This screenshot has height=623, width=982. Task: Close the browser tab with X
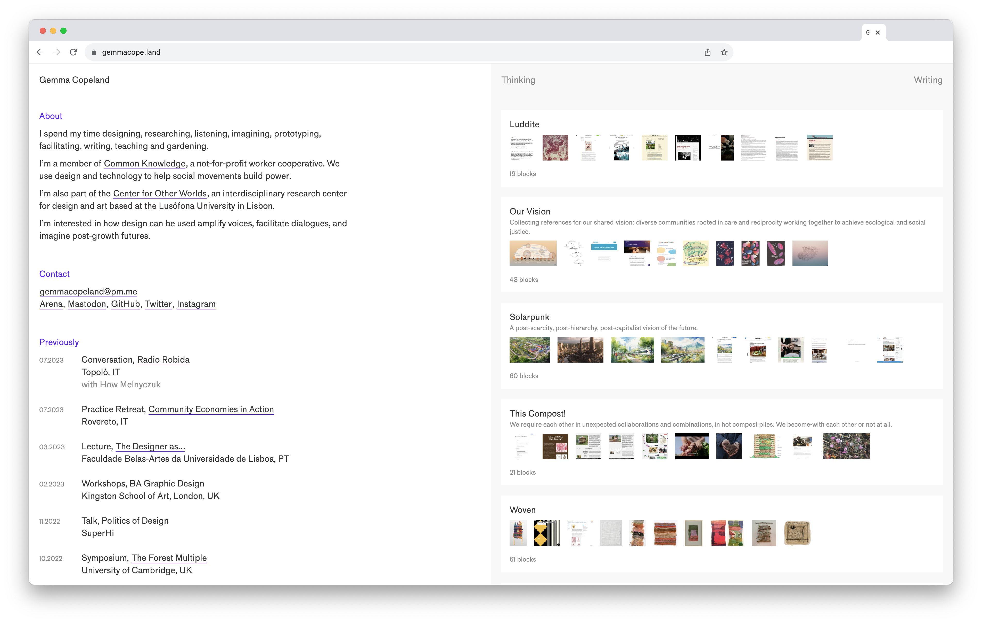pos(878,33)
